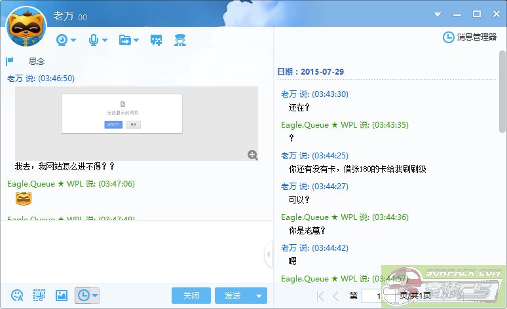
Task: Start a video call with the webcam icon
Action: pos(62,40)
